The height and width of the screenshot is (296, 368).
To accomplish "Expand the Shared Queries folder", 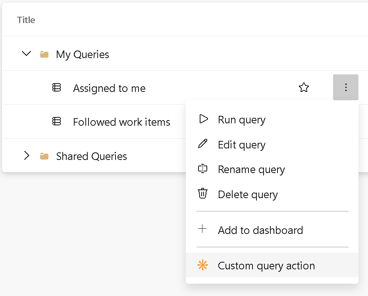I will coord(27,156).
